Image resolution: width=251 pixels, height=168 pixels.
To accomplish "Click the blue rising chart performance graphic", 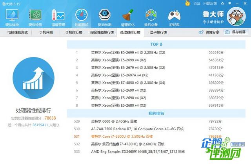I will point(33,78).
